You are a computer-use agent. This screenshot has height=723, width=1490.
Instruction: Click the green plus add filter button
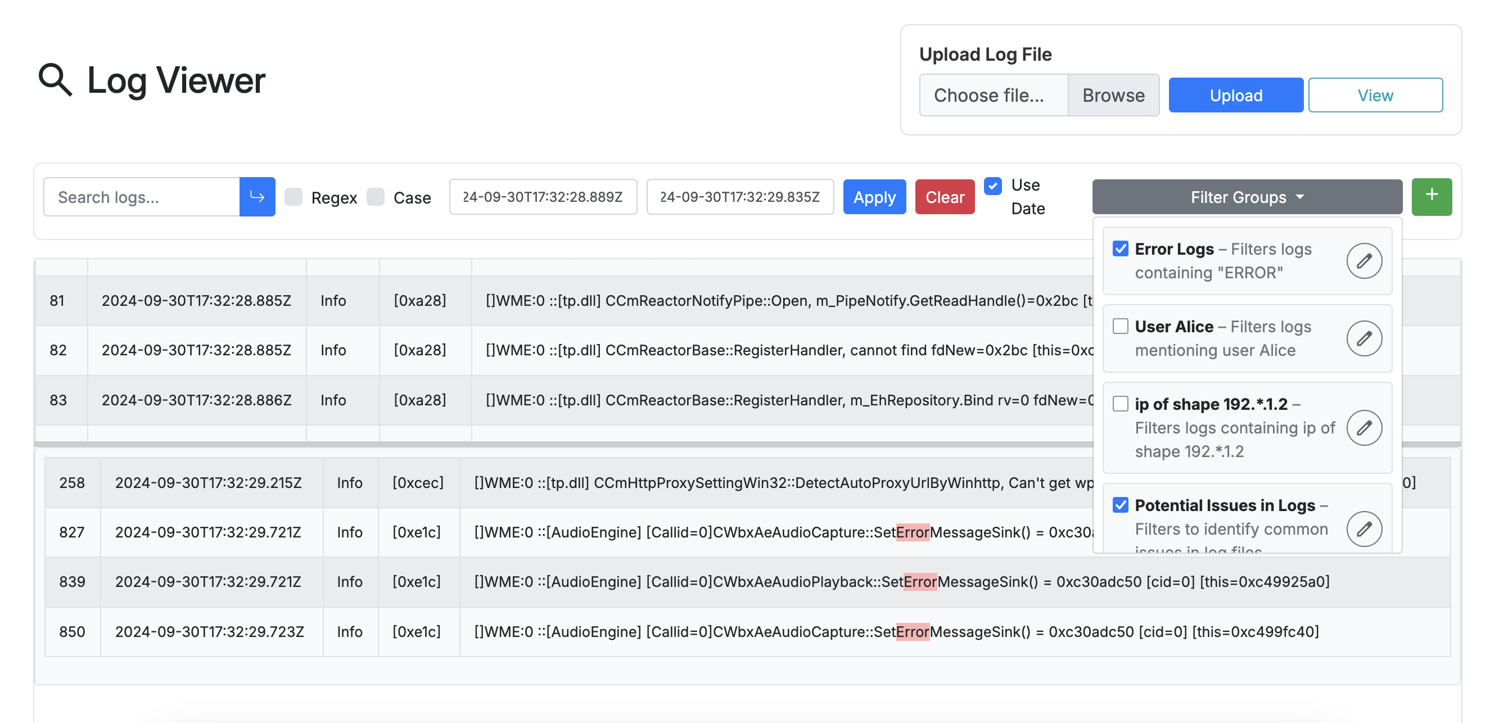pyautogui.click(x=1431, y=196)
